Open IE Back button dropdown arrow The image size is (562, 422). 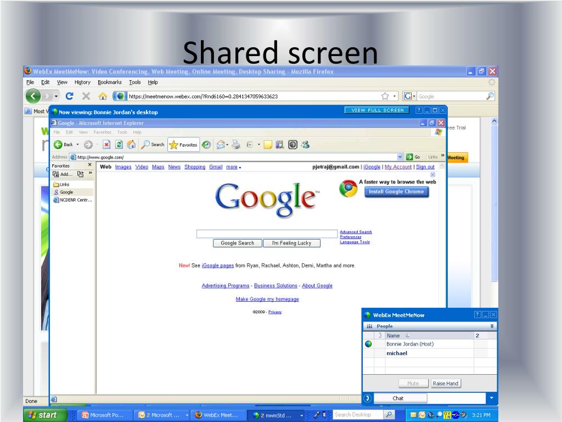77,145
